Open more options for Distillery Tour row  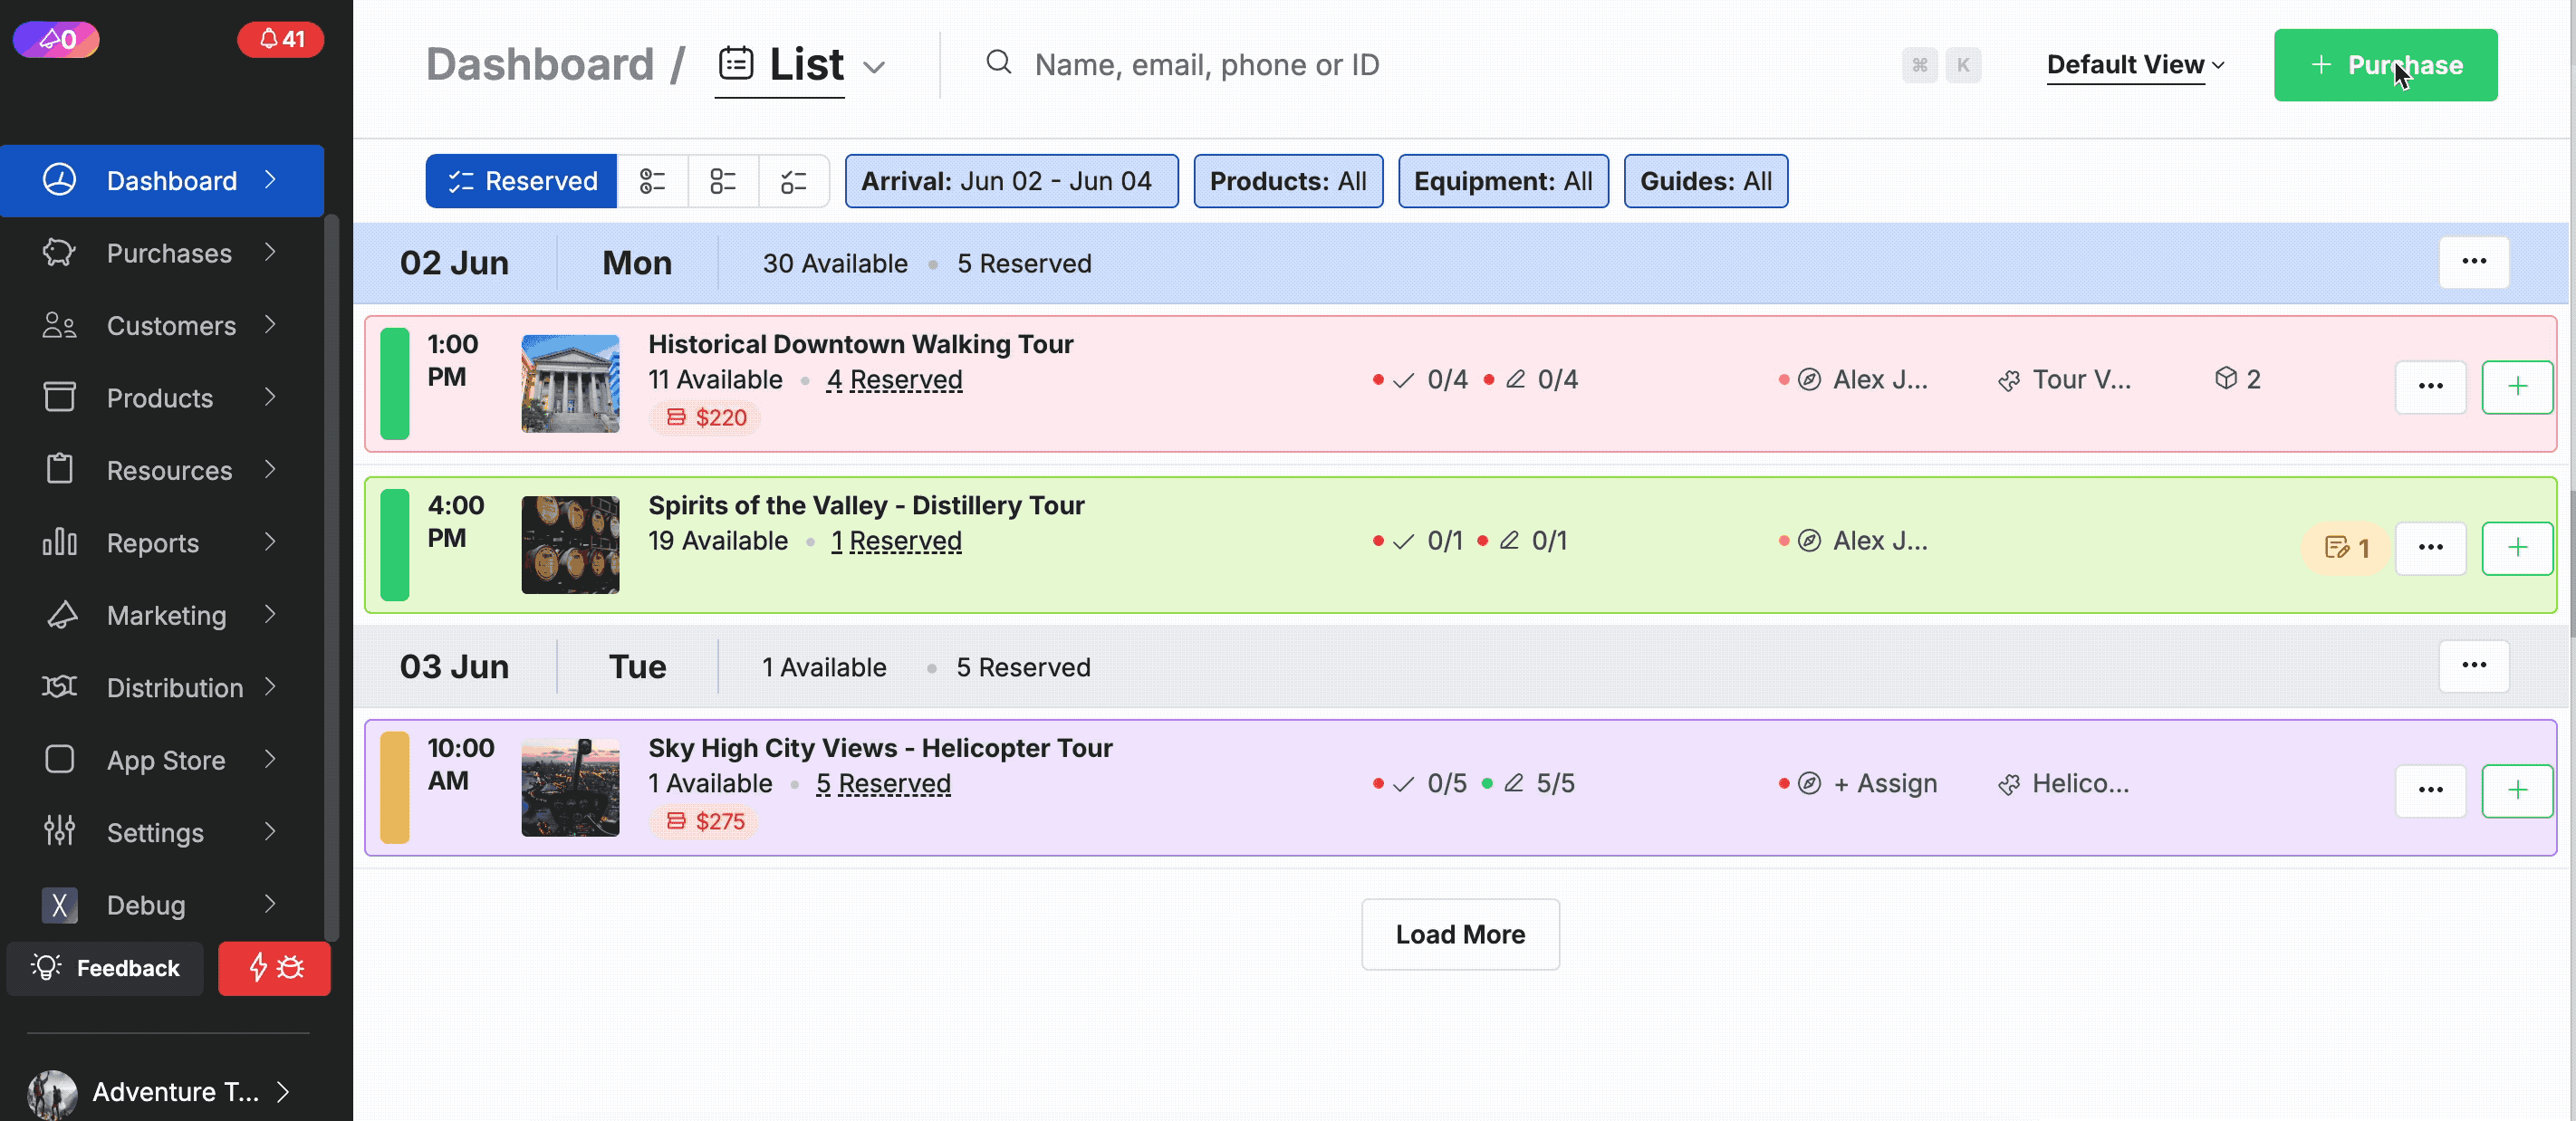point(2430,547)
